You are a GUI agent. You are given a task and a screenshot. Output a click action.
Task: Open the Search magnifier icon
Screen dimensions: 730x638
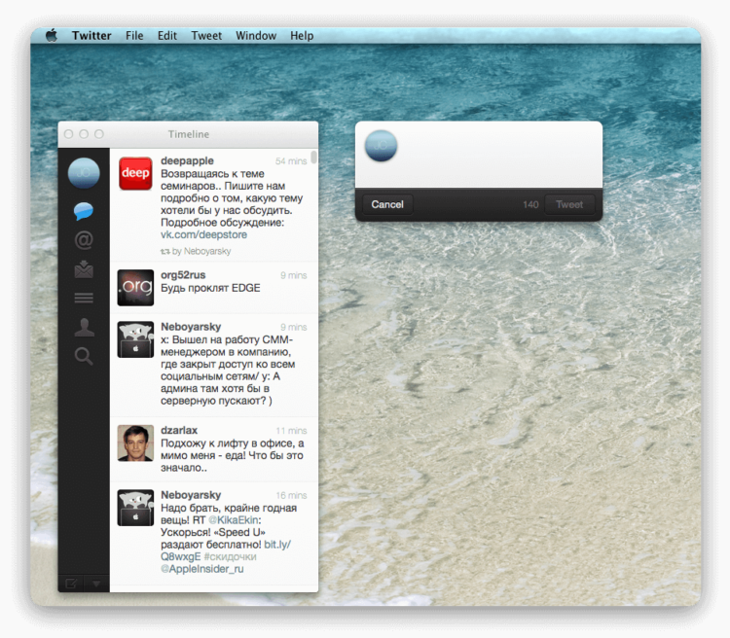84,356
